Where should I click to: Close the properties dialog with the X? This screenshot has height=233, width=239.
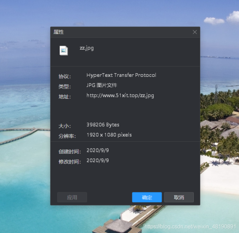pos(195,32)
